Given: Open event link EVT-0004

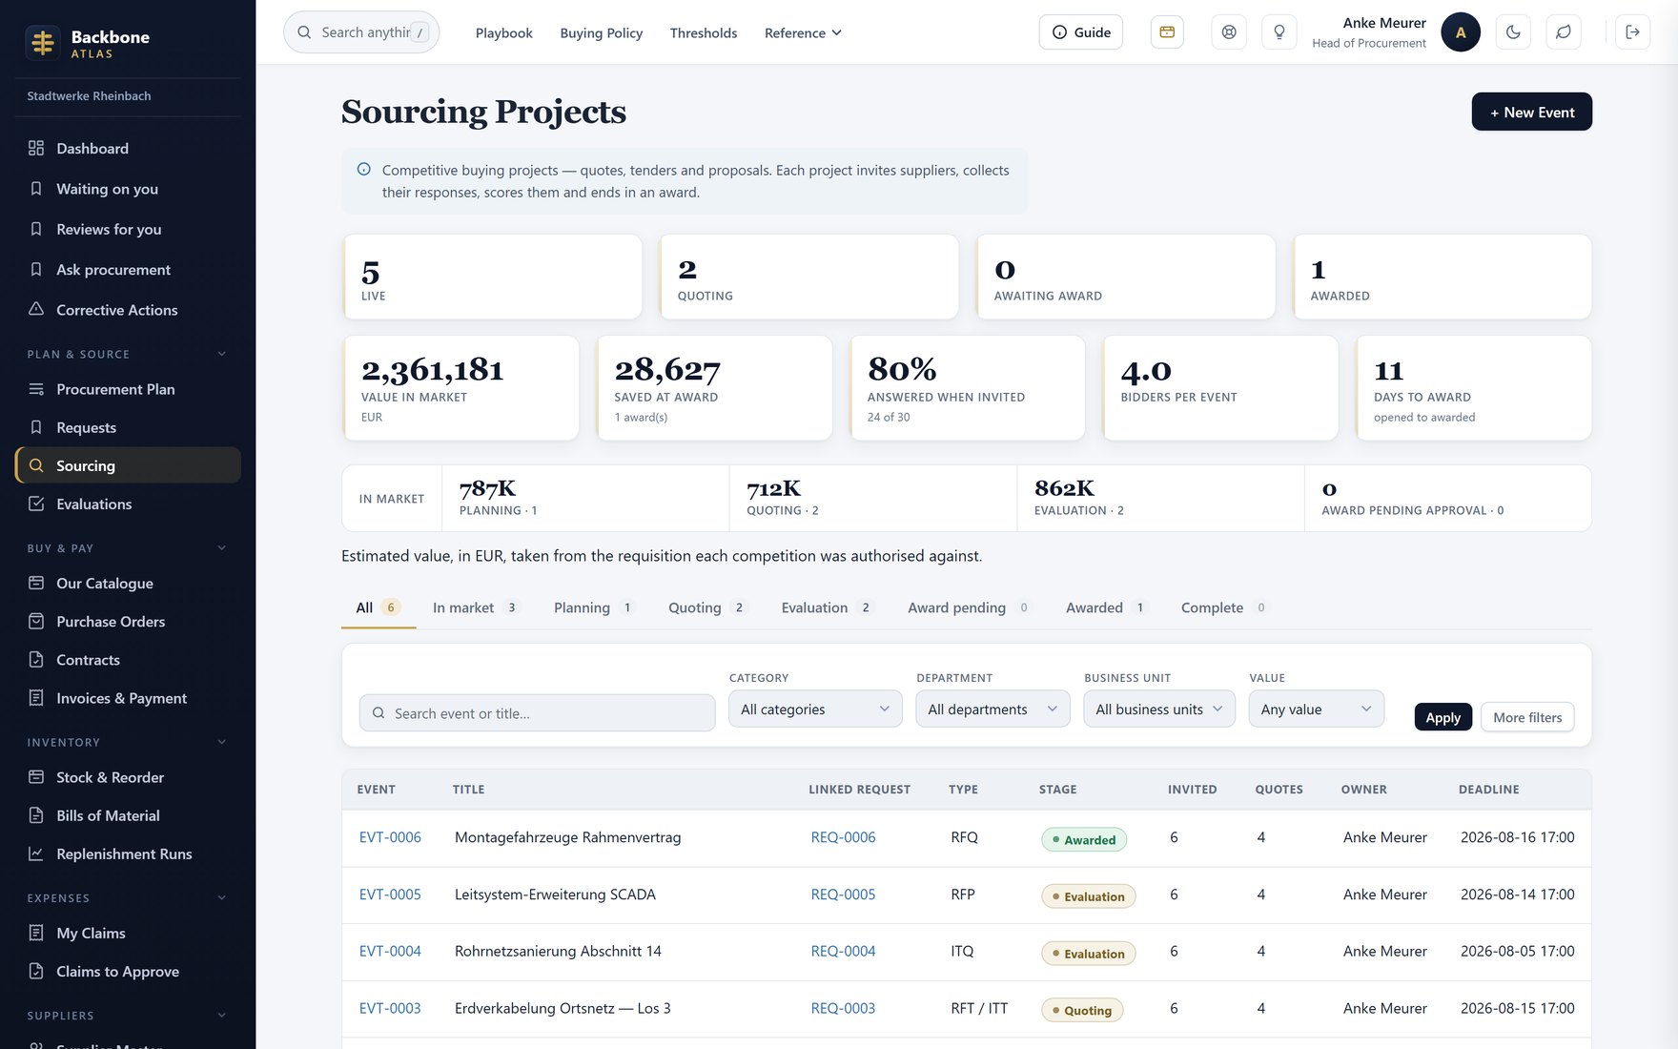Looking at the screenshot, I should [x=390, y=951].
